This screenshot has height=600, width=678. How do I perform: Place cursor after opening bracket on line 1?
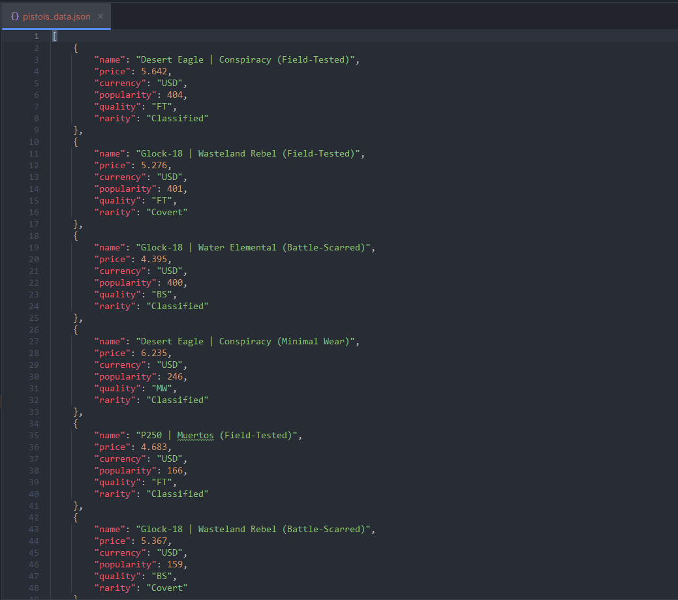pyautogui.click(x=57, y=37)
